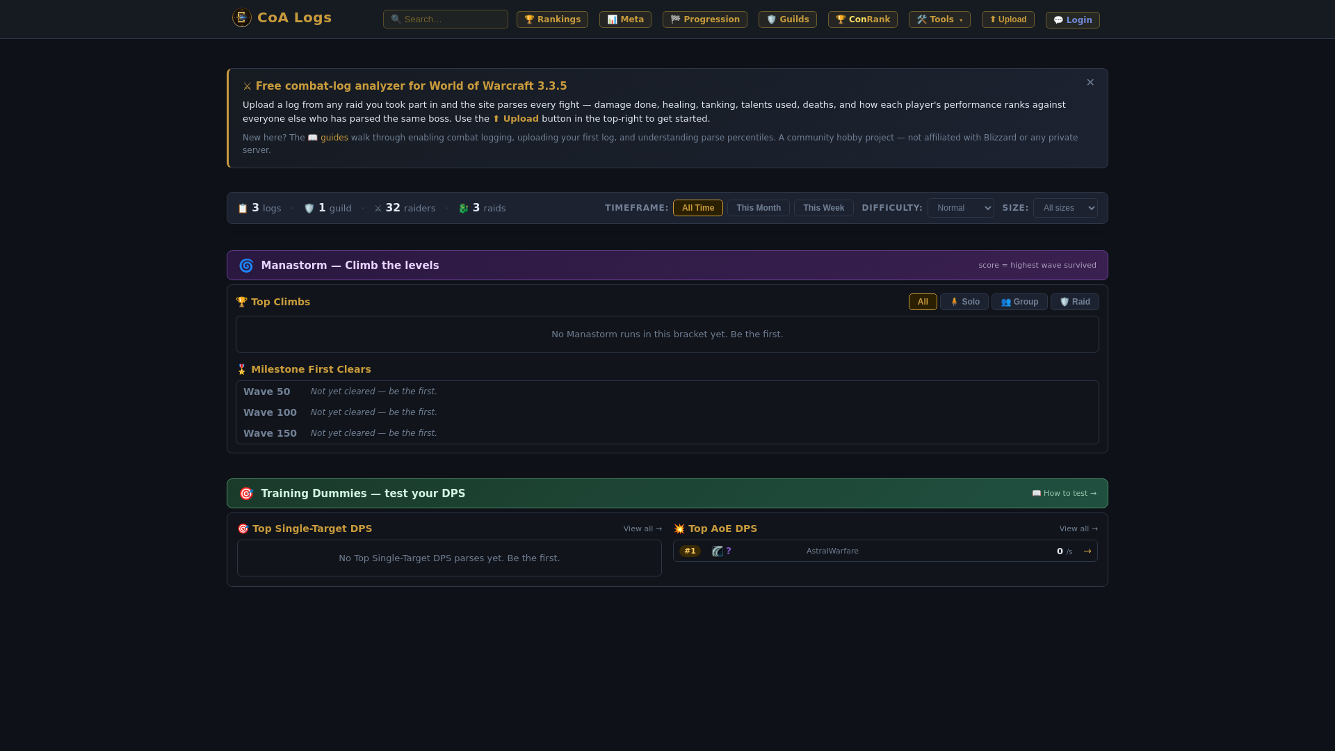This screenshot has width=1335, height=751.
Task: Open the Rankings nav item
Action: 552,19
